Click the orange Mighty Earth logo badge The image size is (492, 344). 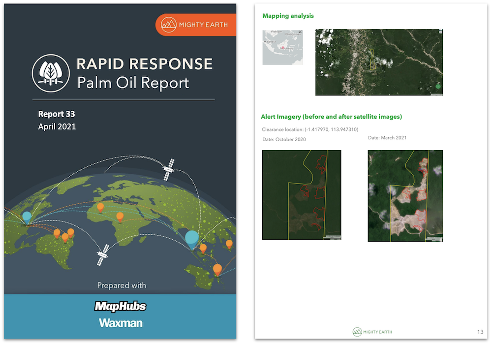196,25
